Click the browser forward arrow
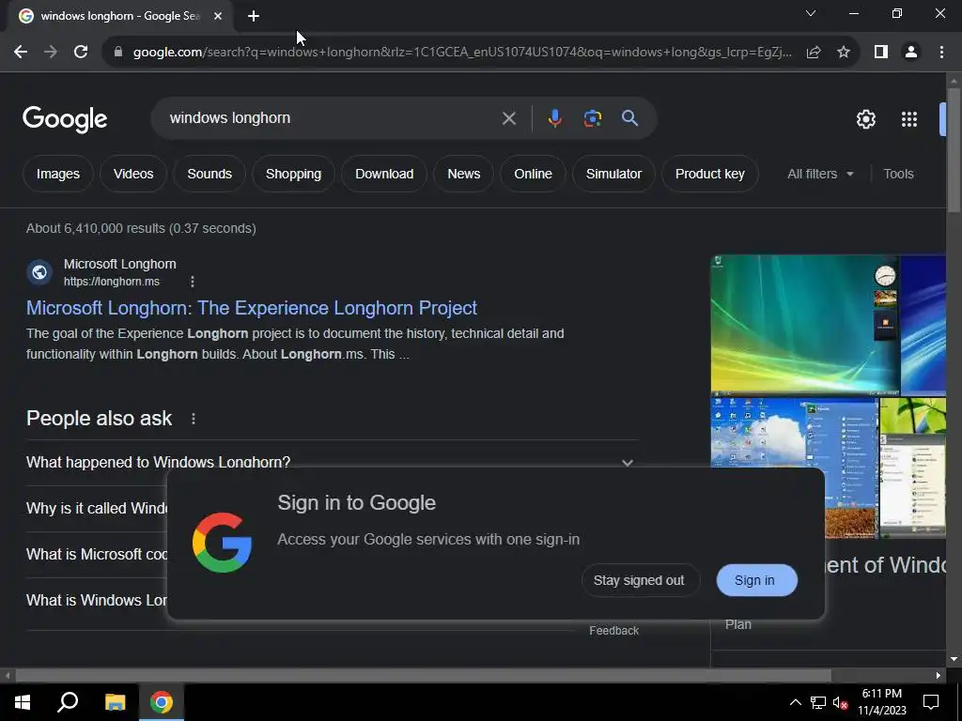962x721 pixels. (x=51, y=53)
